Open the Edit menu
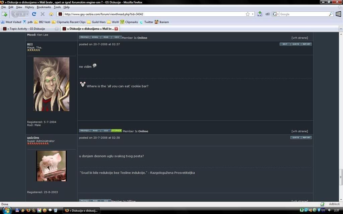Screen dimensions: 343x214 11,7
